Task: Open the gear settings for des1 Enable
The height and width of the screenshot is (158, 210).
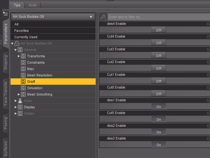Action: (208, 100)
